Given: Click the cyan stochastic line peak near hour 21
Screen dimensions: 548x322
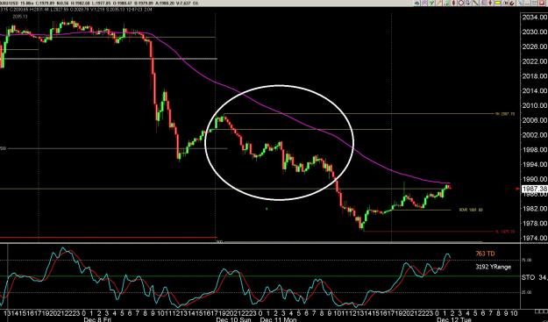Looking at the screenshot, I should point(63,249).
